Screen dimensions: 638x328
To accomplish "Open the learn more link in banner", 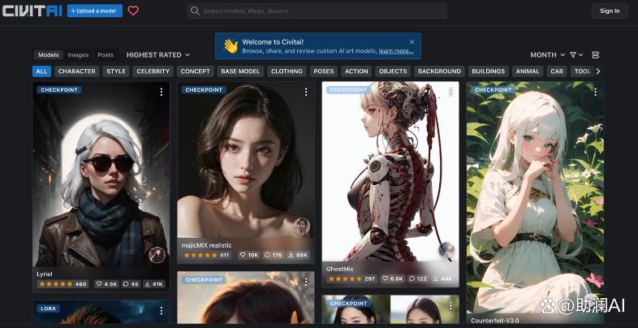I will [396, 51].
